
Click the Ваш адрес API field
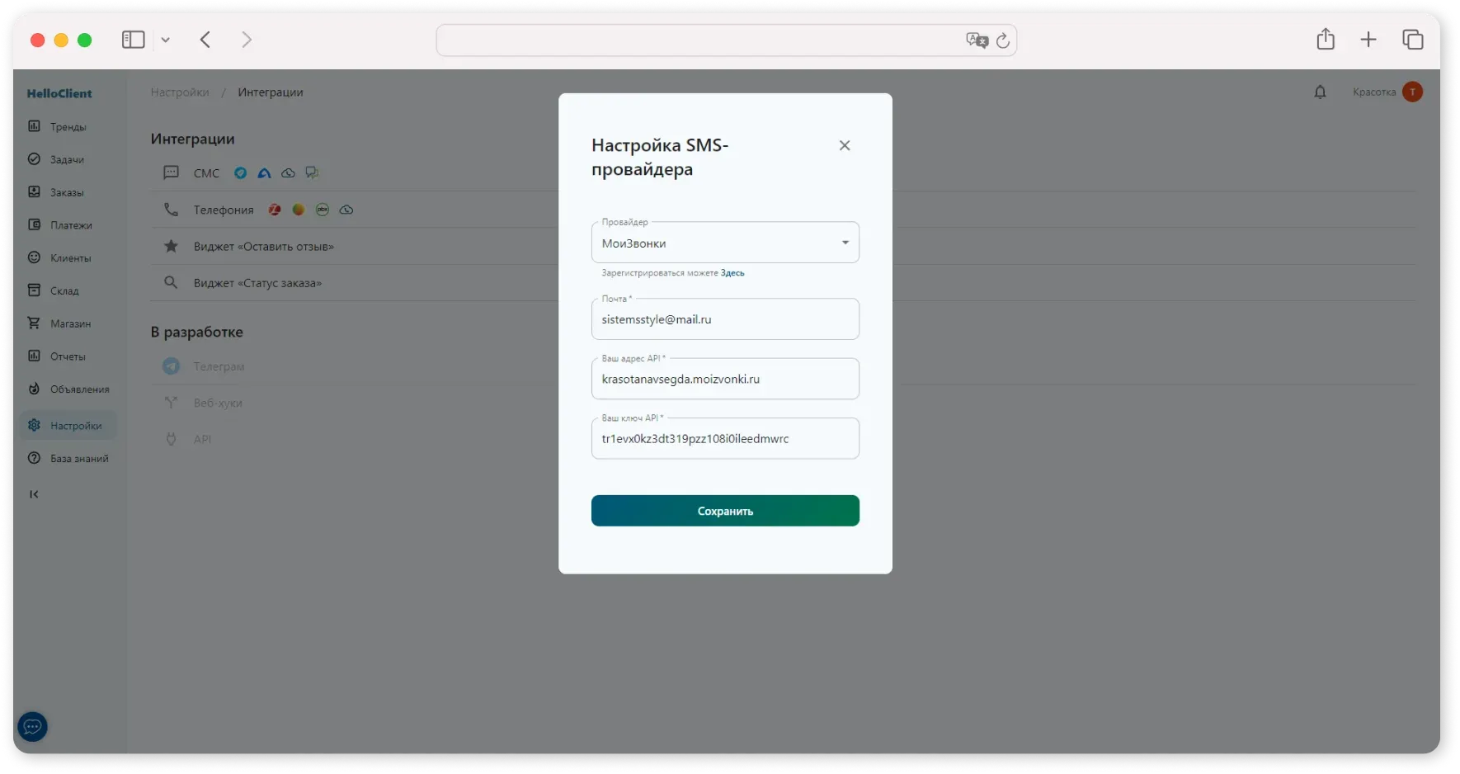[x=724, y=380]
